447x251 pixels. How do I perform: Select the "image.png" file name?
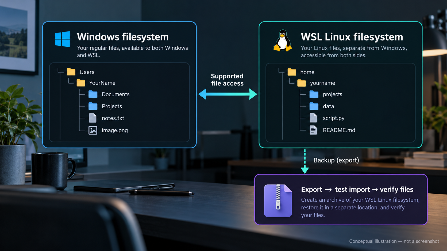[x=115, y=130]
